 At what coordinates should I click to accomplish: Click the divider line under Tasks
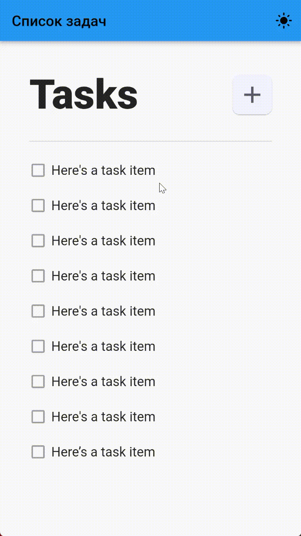pyautogui.click(x=150, y=141)
